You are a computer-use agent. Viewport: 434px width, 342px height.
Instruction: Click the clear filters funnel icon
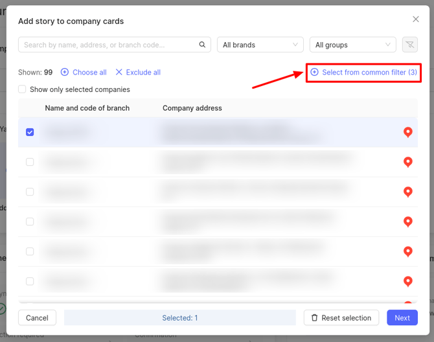pos(409,45)
